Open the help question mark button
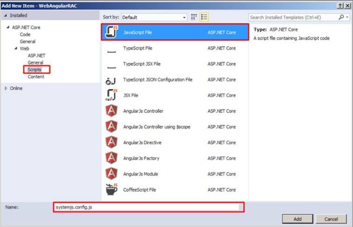Image resolution: width=353 pixels, height=227 pixels. click(341, 5)
